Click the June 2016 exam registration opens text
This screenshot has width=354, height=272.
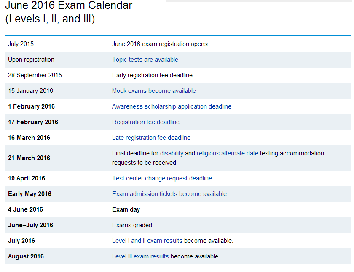[160, 44]
